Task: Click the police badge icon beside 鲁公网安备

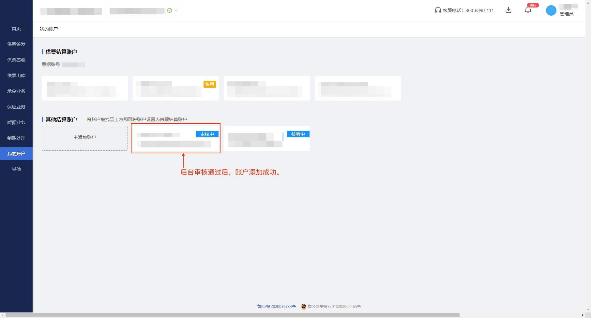Action: 303,306
